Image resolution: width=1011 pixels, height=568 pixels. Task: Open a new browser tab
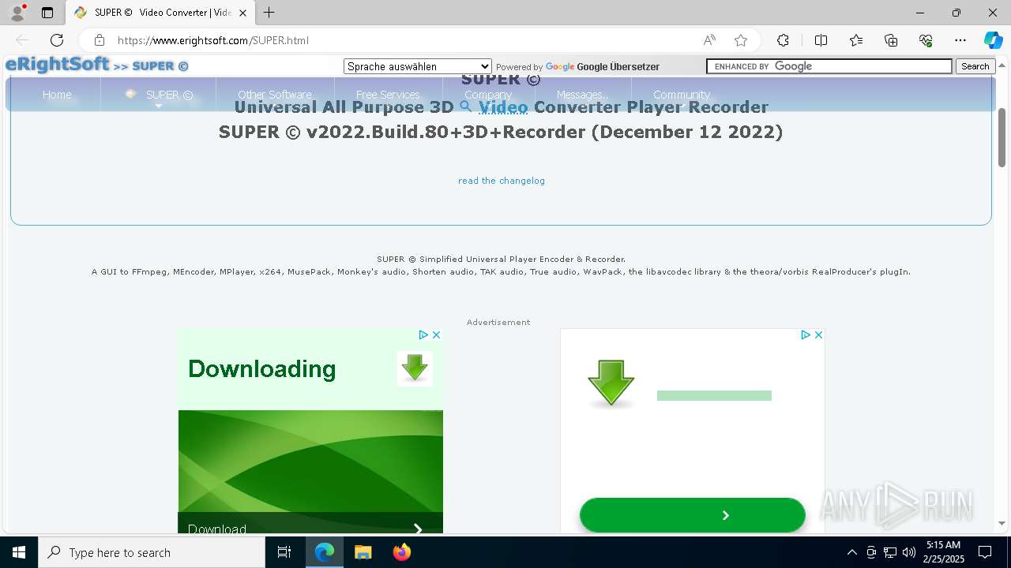coord(269,13)
